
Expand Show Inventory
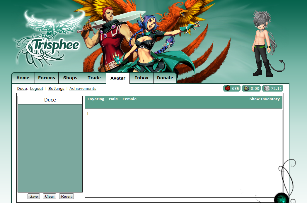click(x=264, y=99)
